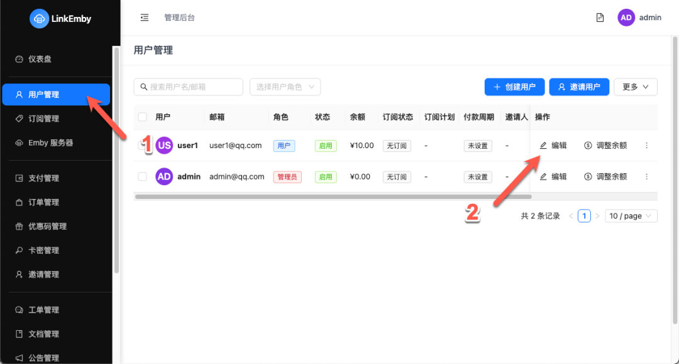Click the 创建用户 button
Viewport: 679px width, 364px height.
[514, 87]
